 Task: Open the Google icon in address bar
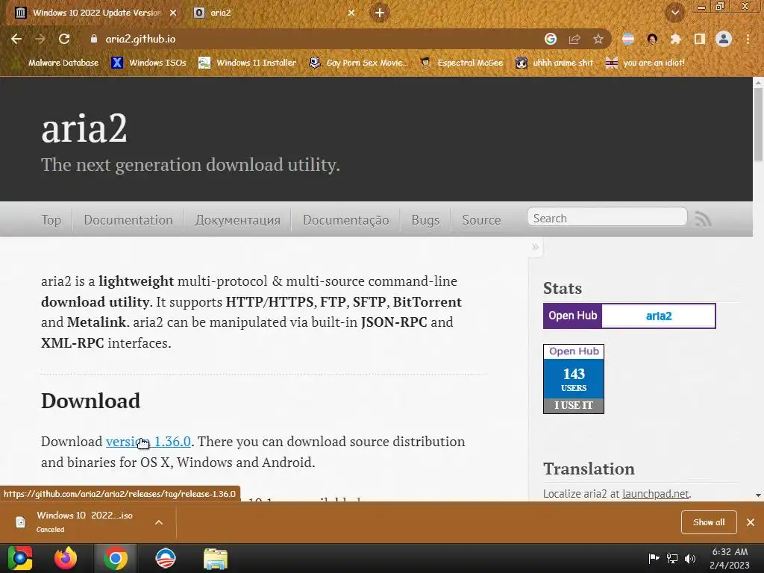(551, 39)
